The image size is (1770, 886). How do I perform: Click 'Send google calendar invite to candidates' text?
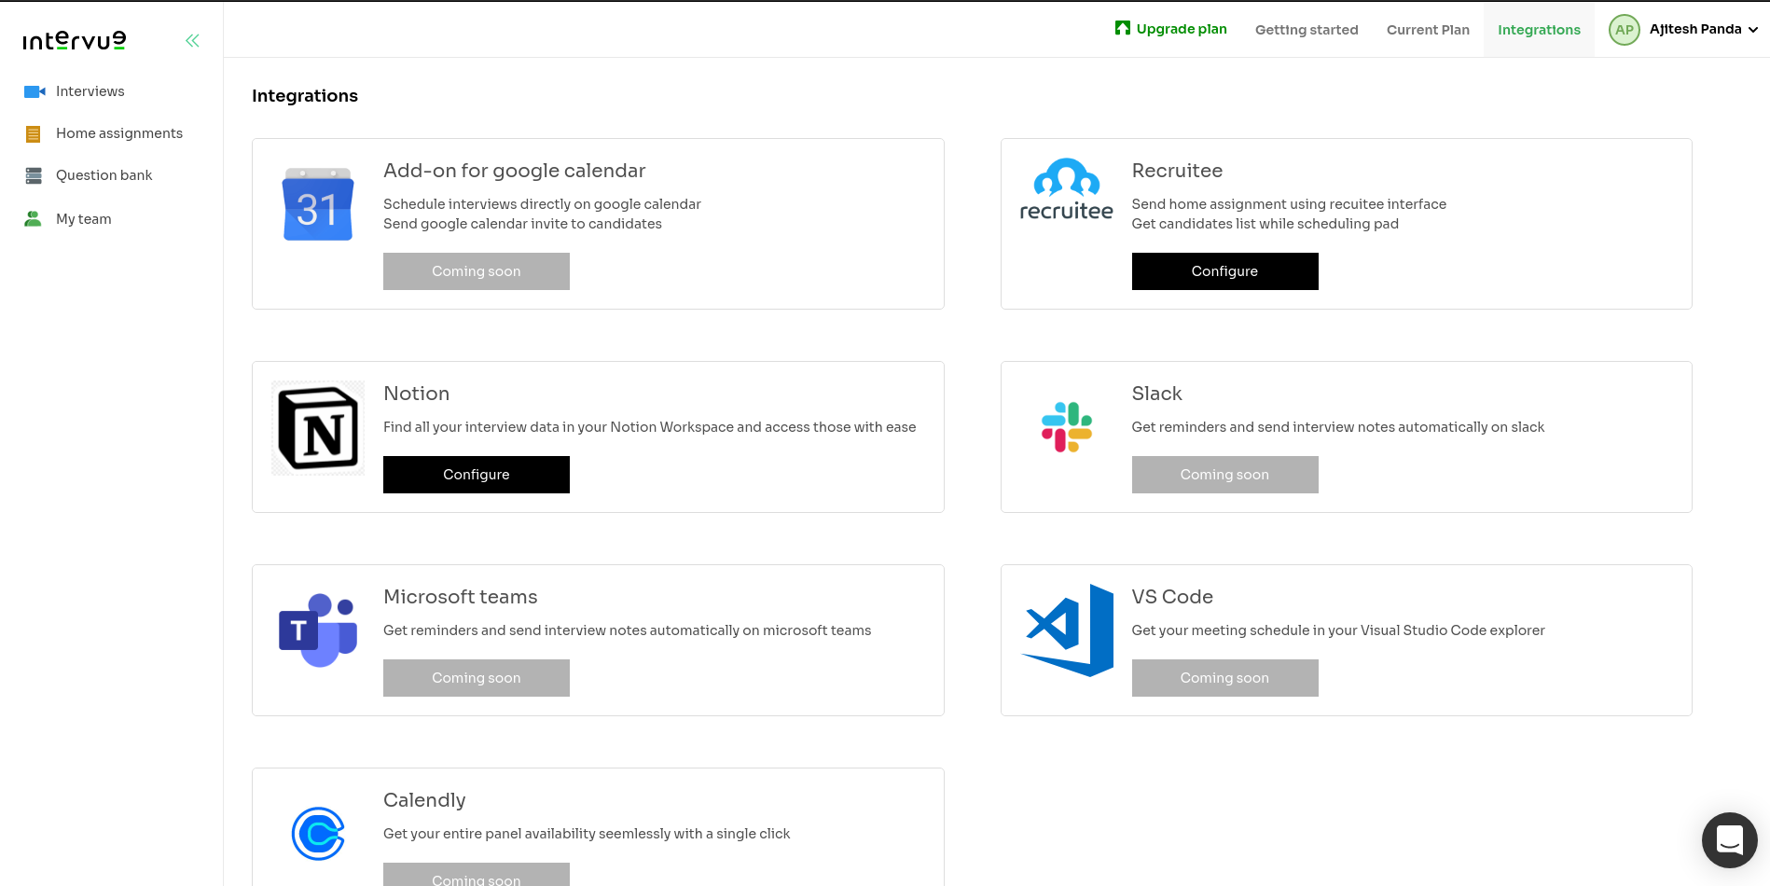tap(522, 224)
